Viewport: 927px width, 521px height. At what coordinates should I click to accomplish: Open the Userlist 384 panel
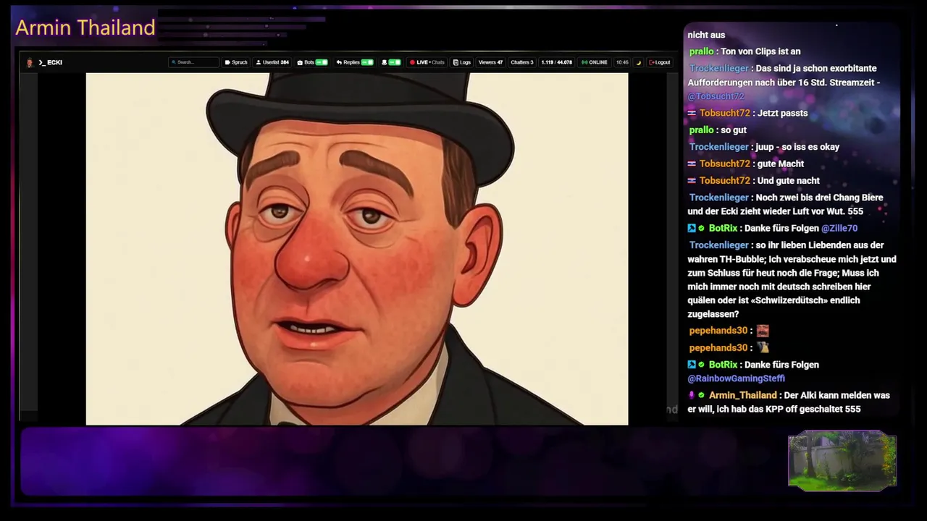273,62
